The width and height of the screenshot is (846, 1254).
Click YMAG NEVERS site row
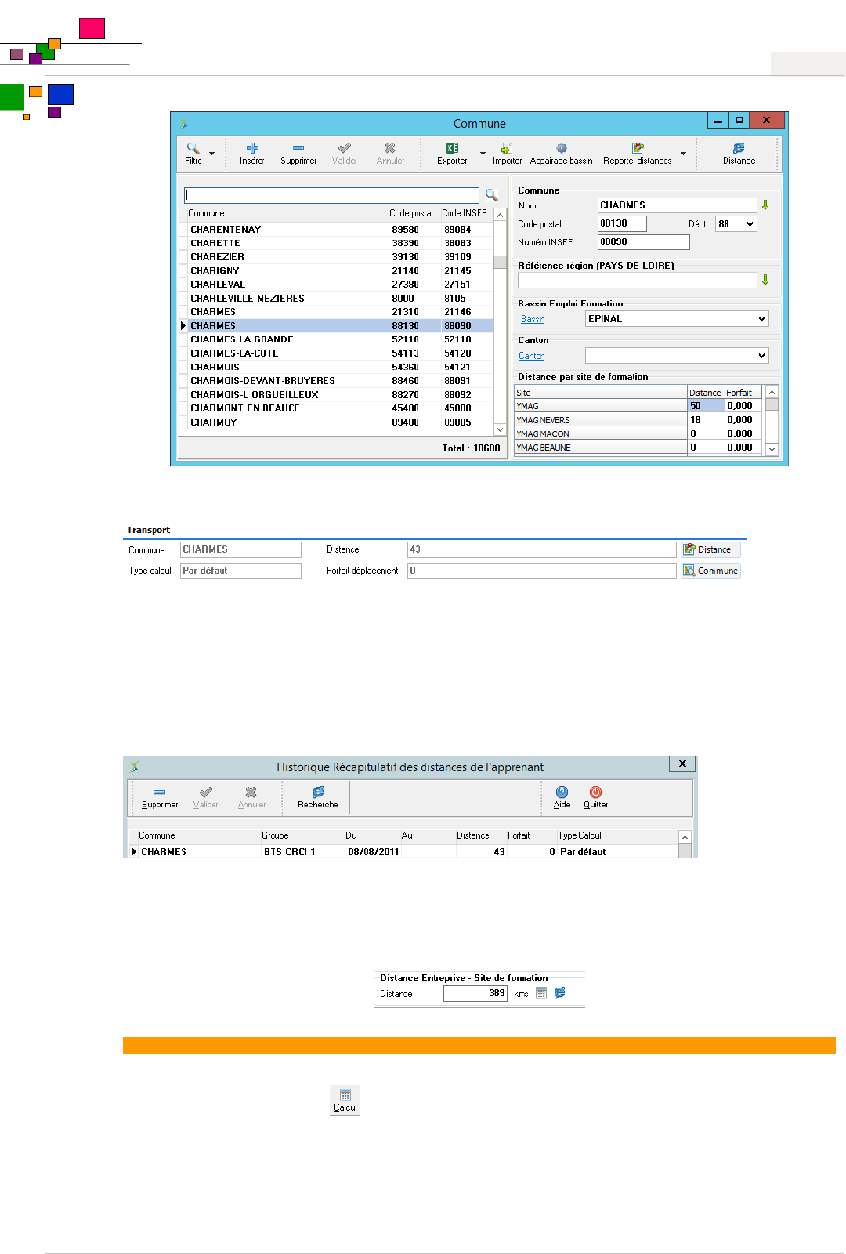tap(600, 420)
